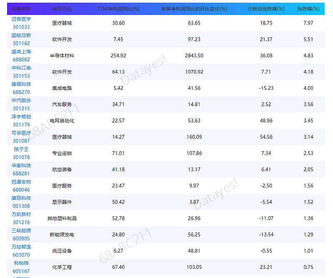The height and width of the screenshot is (278, 333).
Task: Click quarterly change value 97.23
Action: pos(194,39)
